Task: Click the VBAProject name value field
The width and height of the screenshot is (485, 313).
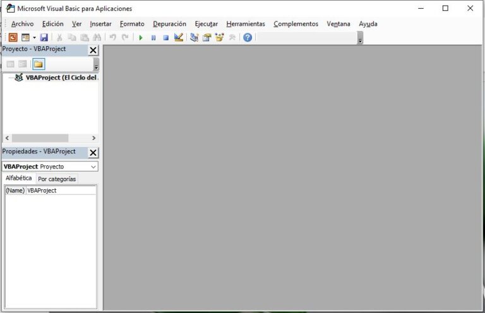Action: tap(61, 191)
